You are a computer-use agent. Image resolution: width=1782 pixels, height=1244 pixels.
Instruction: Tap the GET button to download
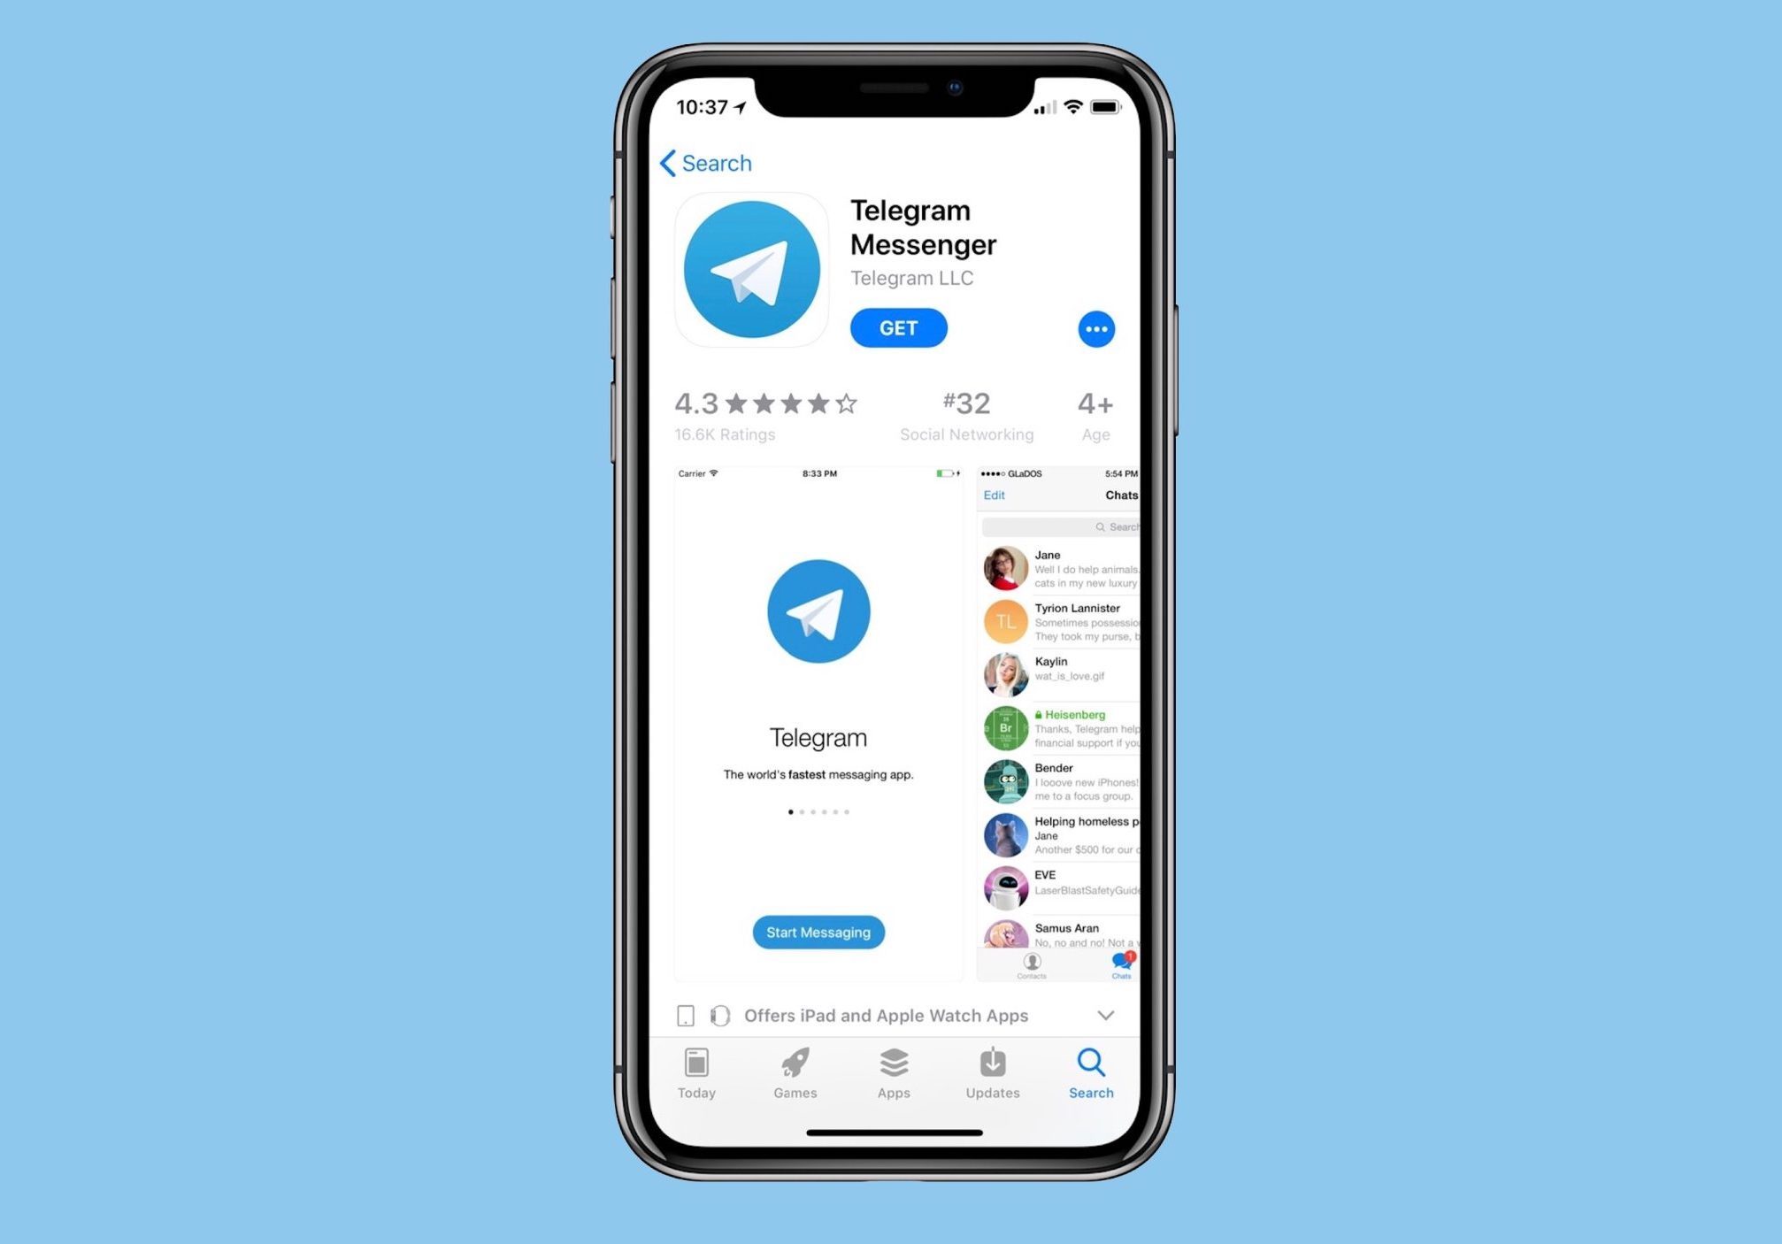(x=896, y=326)
